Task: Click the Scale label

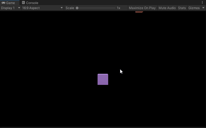Action: click(x=70, y=8)
